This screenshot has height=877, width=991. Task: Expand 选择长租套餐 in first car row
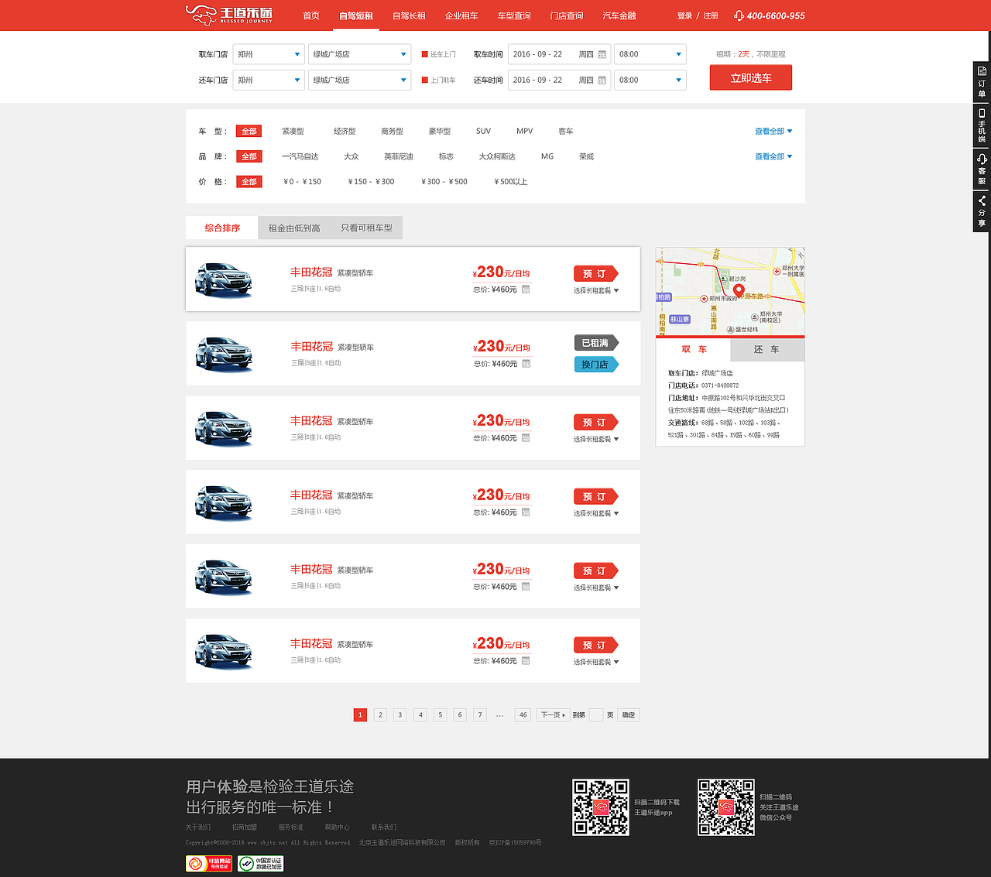tap(596, 291)
